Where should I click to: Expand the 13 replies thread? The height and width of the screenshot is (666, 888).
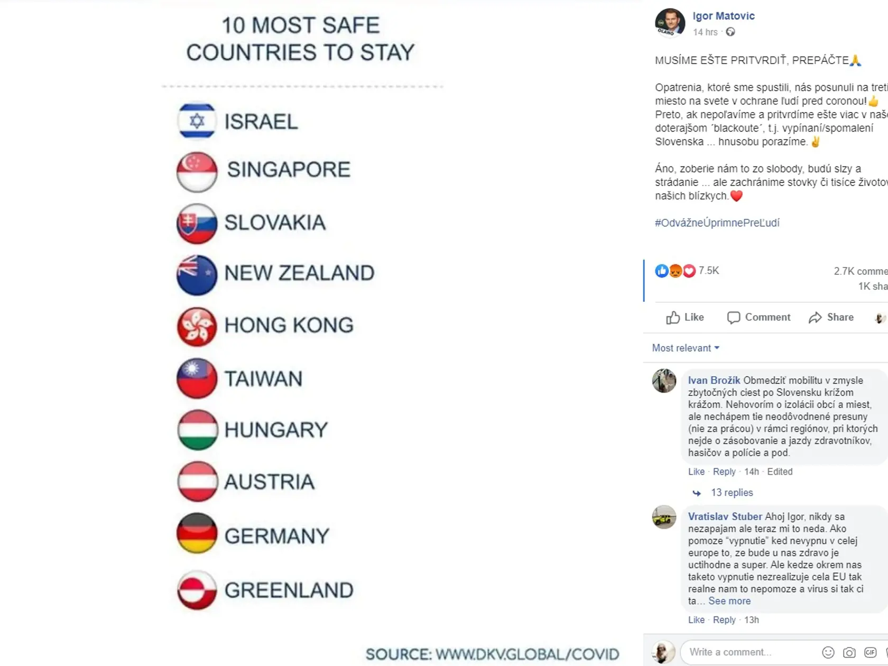pos(732,493)
